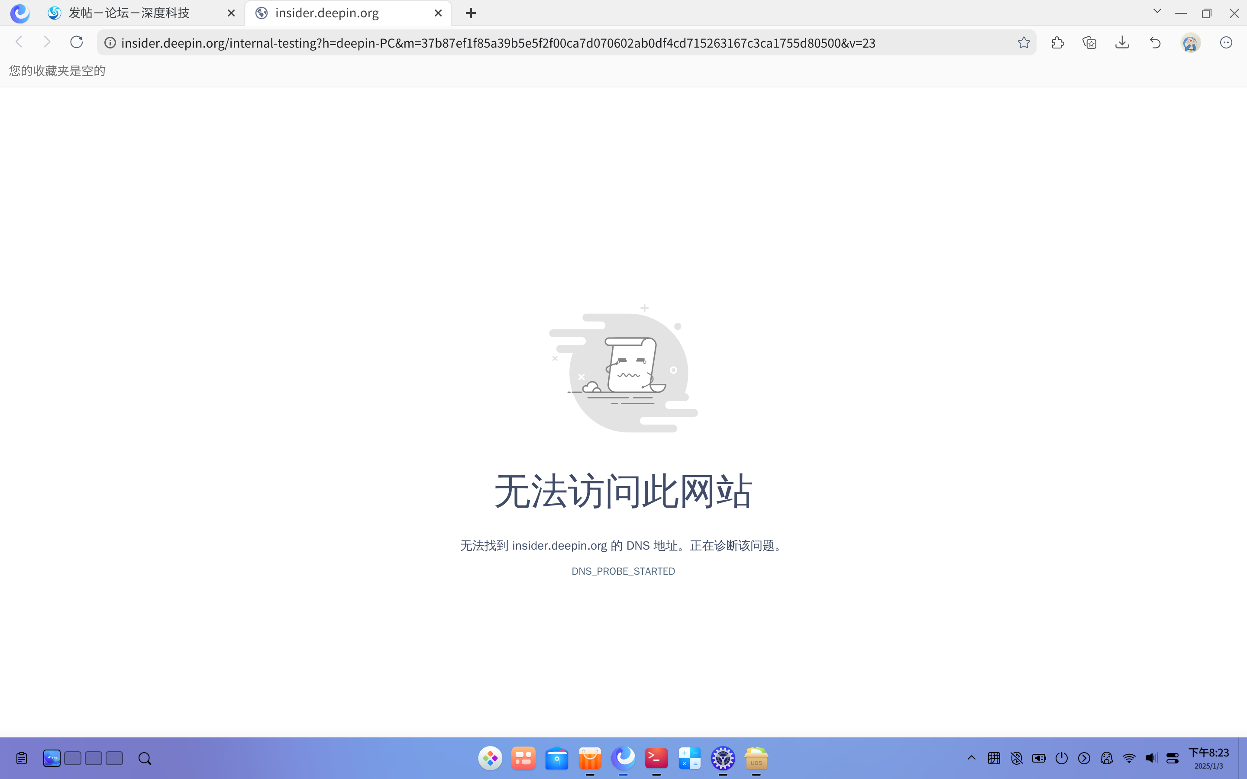Select first workspace thumbnail in taskbar
This screenshot has height=779, width=1247.
(52, 758)
